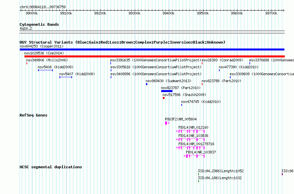Viewport: 294px width, 194px height.
Task: Click the UCSC segmental duplications track title
Action: 51,167
